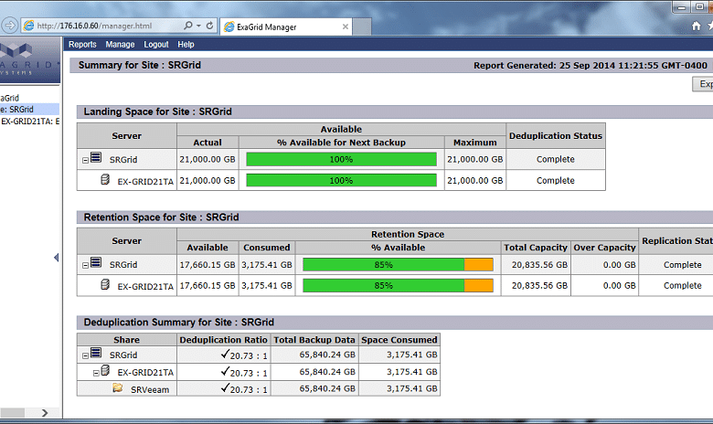The image size is (713, 424).
Task: Click SRVeeam share name
Action: (150, 389)
